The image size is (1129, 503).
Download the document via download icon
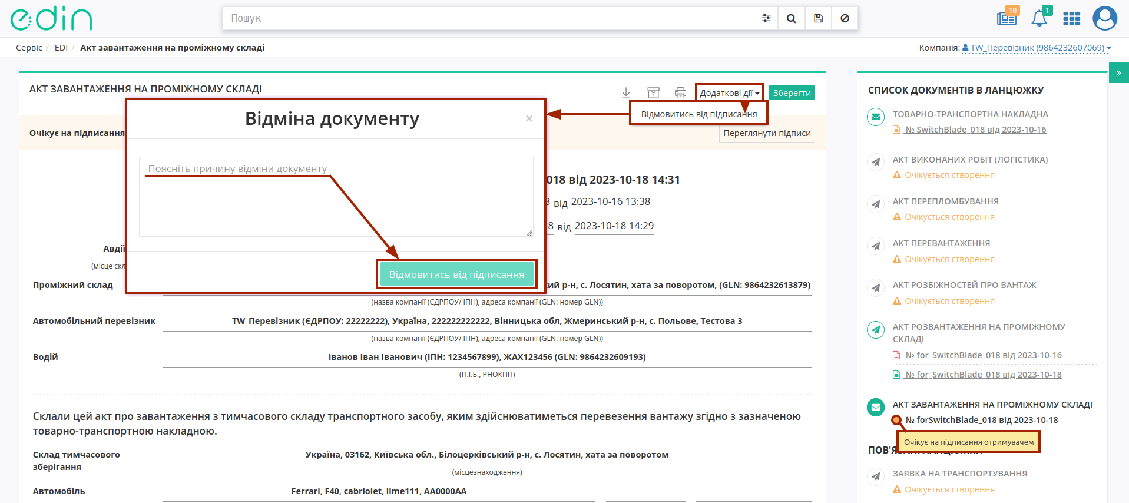[x=626, y=92]
